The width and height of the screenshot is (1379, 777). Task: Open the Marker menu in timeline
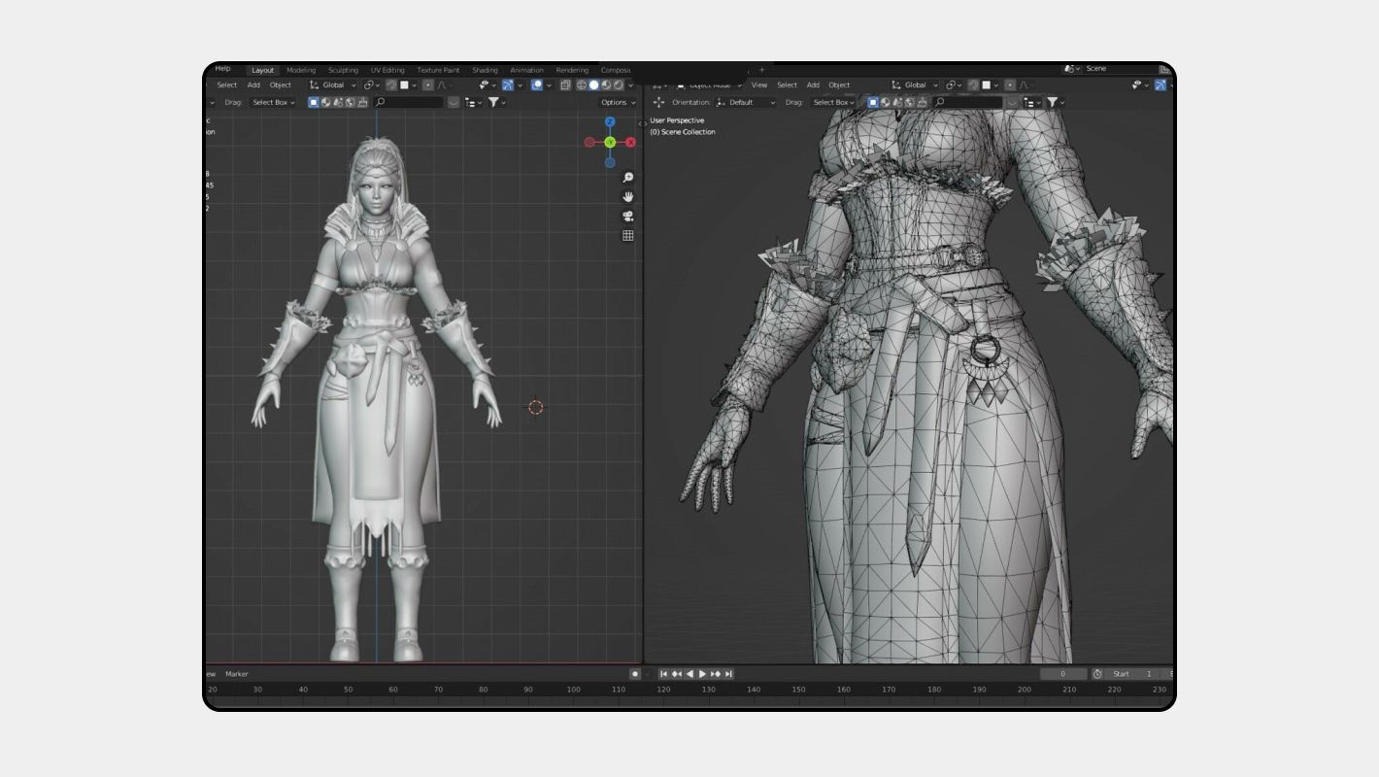[237, 674]
